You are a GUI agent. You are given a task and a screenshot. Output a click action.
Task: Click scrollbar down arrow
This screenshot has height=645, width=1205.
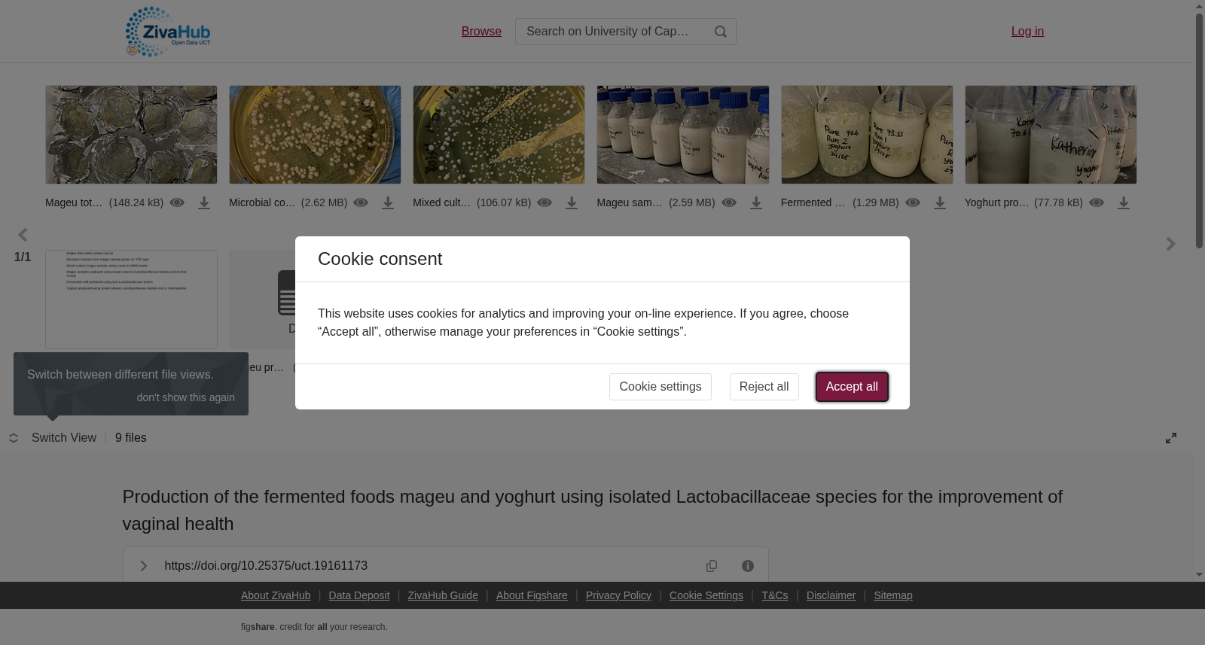click(1199, 575)
